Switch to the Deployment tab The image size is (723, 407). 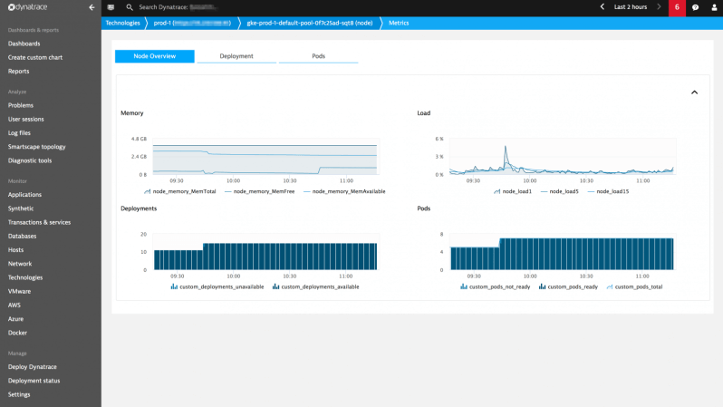(236, 56)
